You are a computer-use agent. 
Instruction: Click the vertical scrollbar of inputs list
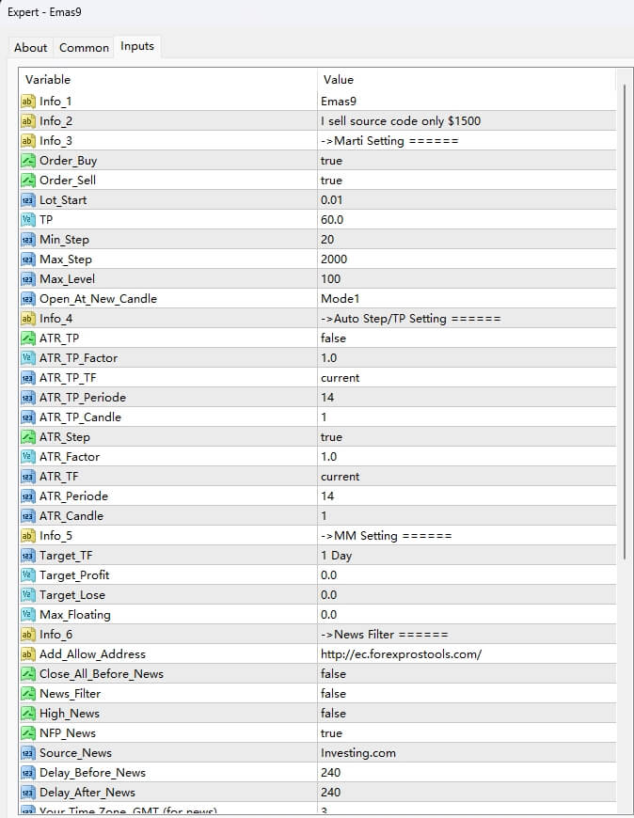[624, 320]
